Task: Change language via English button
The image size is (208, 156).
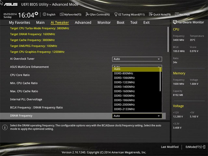Action: click(x=49, y=14)
